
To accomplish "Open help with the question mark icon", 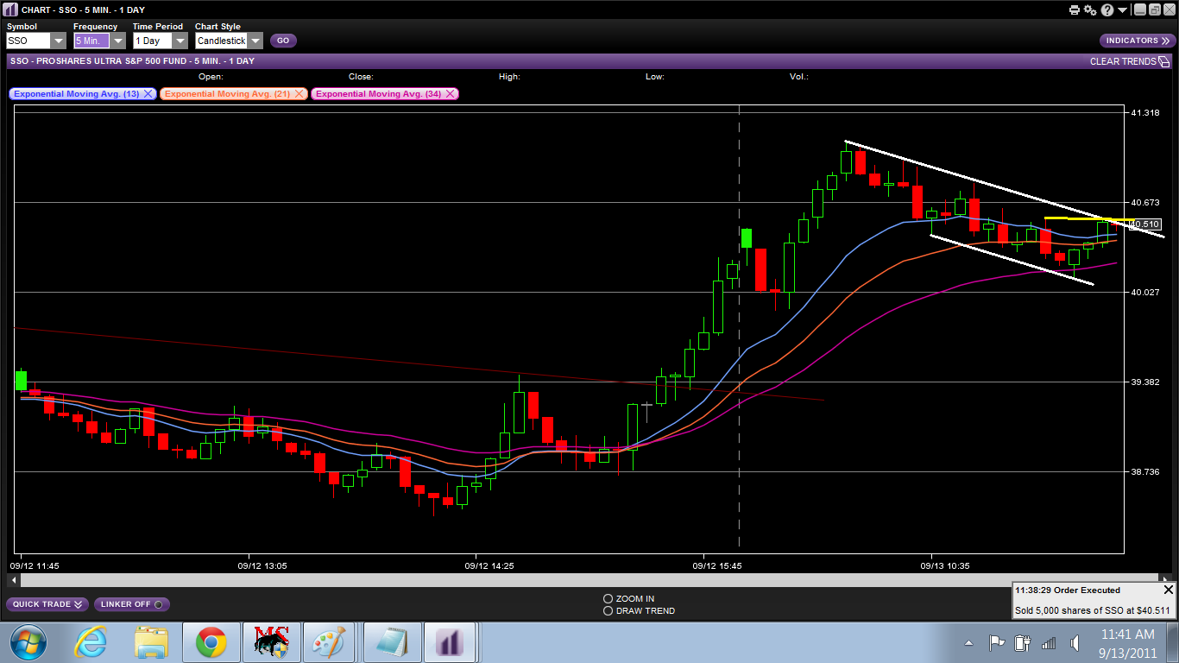I will (x=1107, y=10).
